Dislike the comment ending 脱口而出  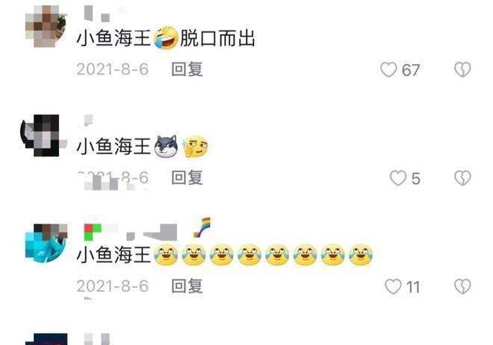tap(462, 69)
